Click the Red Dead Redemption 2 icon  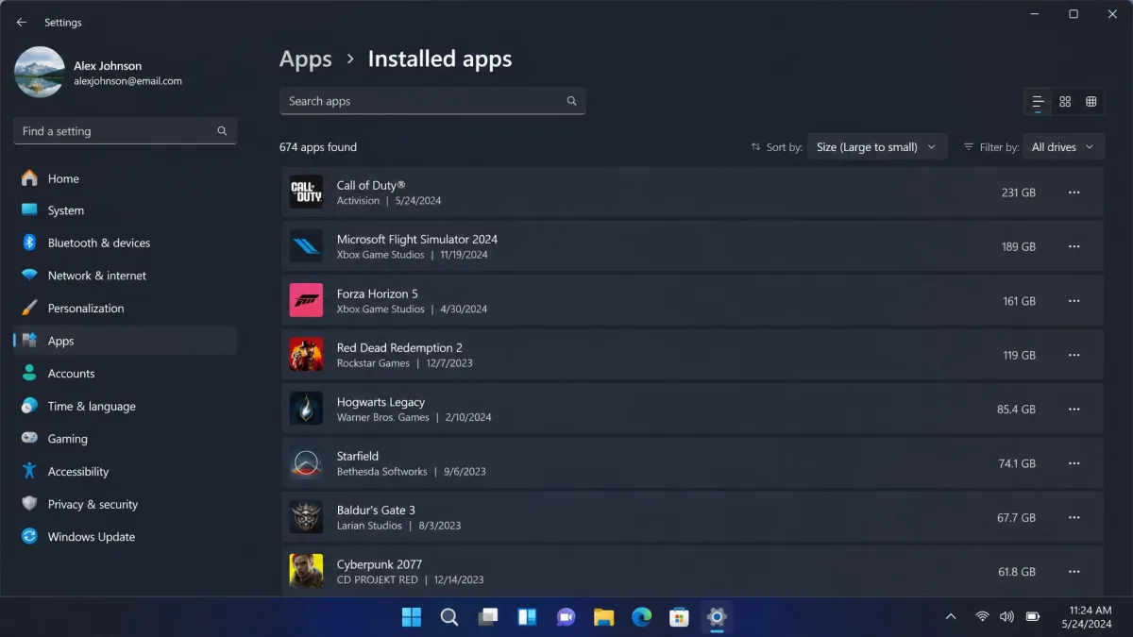click(x=306, y=355)
